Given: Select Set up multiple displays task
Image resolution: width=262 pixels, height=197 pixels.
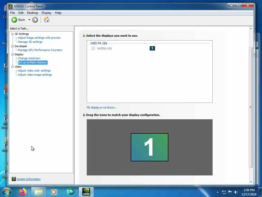Looking at the screenshot, I should click(x=32, y=63).
